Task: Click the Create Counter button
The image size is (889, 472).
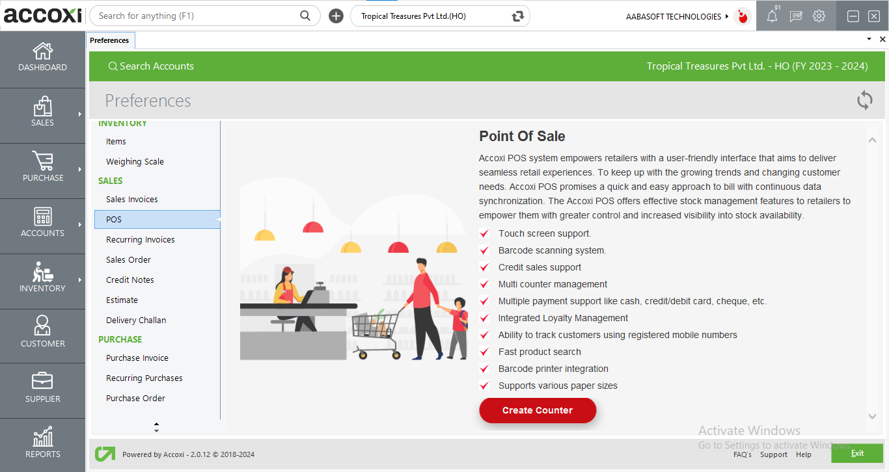Action: coord(538,410)
